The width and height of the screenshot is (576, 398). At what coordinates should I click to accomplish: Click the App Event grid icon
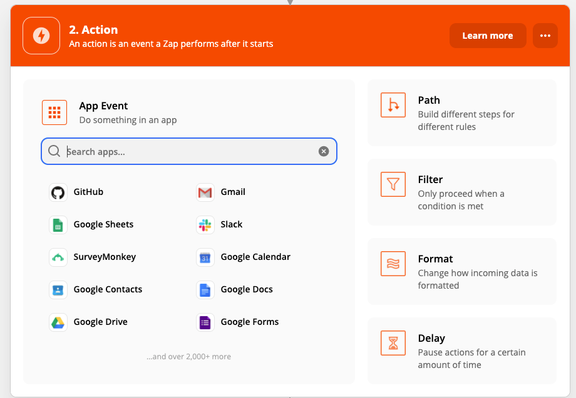54,112
